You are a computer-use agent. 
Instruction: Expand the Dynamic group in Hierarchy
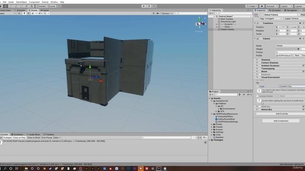pos(216,24)
